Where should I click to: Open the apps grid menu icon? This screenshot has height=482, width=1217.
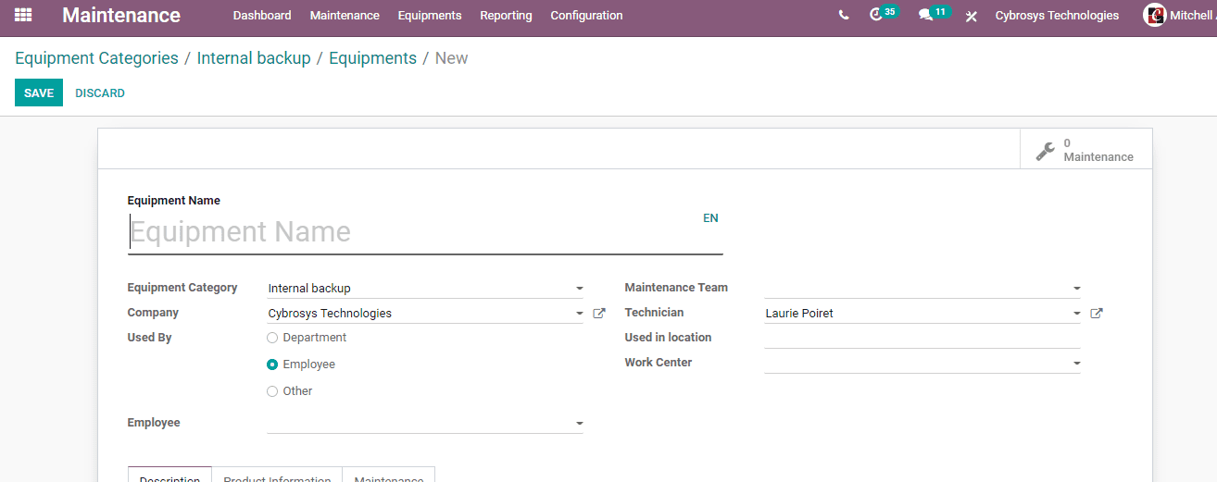pyautogui.click(x=23, y=15)
